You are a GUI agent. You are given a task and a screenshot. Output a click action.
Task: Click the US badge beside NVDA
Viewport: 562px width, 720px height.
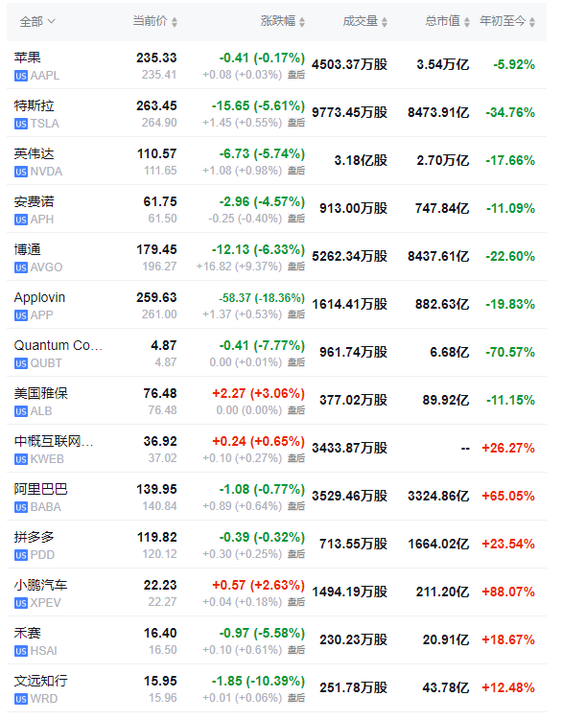[x=21, y=172]
